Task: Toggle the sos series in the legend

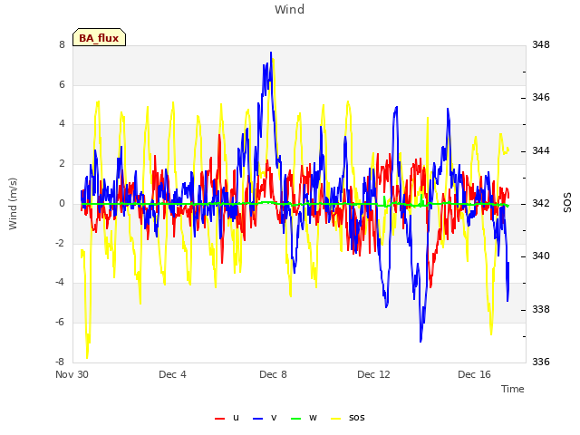Action: [x=348, y=418]
